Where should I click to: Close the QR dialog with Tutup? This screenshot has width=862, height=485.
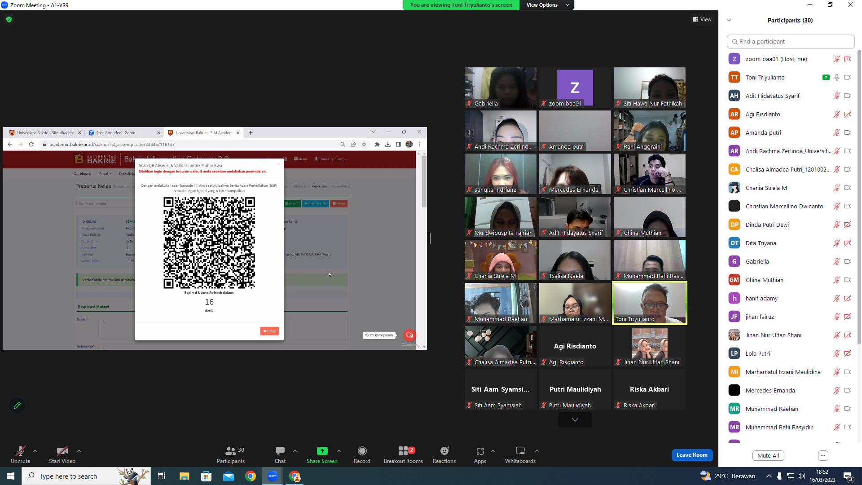[269, 331]
